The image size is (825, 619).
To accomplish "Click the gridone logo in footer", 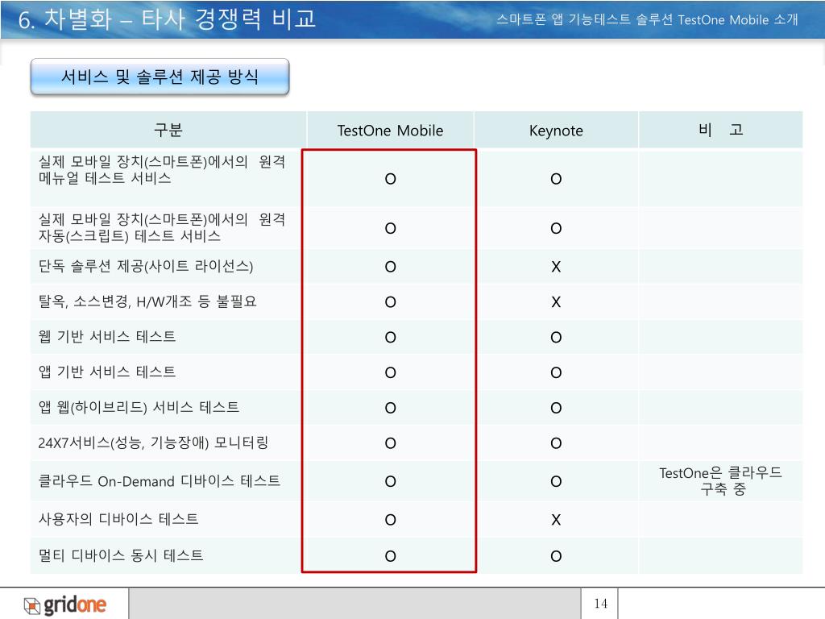I will [65, 604].
